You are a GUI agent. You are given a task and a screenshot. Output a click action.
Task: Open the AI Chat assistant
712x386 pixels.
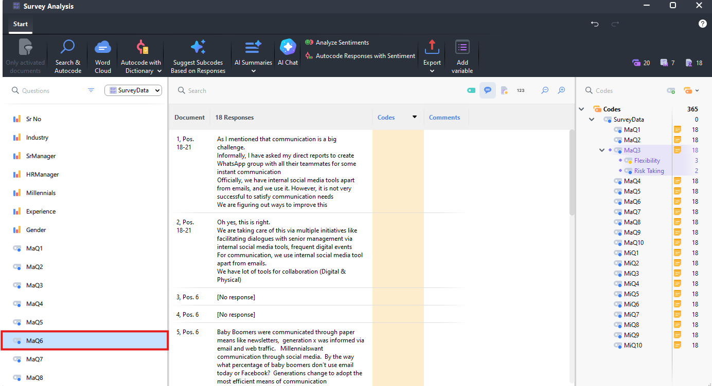click(288, 52)
